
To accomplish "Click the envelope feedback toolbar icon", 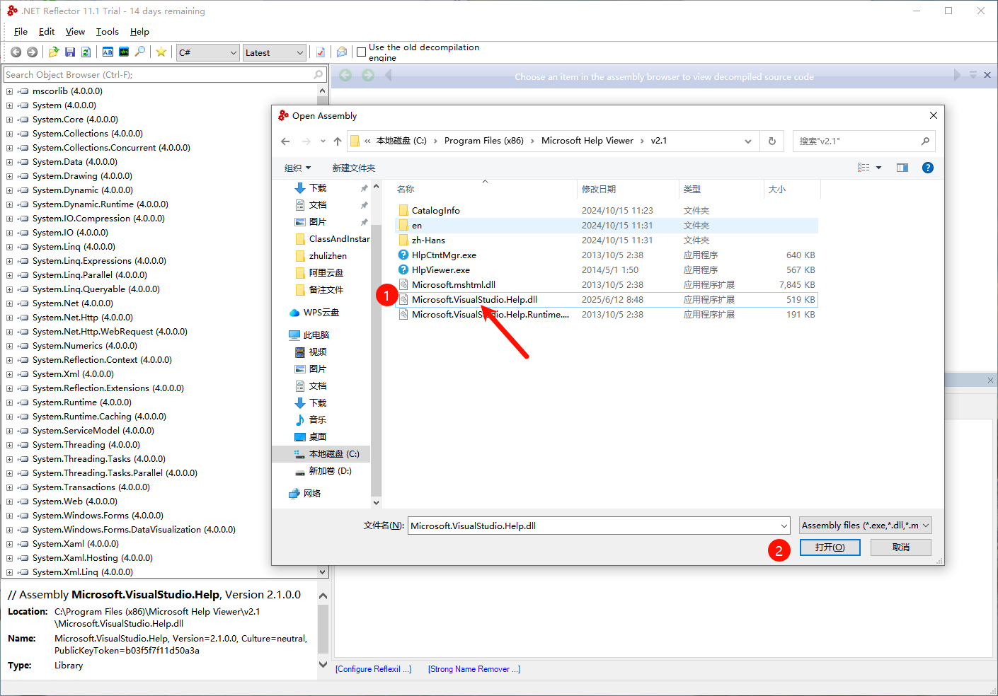I will pos(342,52).
